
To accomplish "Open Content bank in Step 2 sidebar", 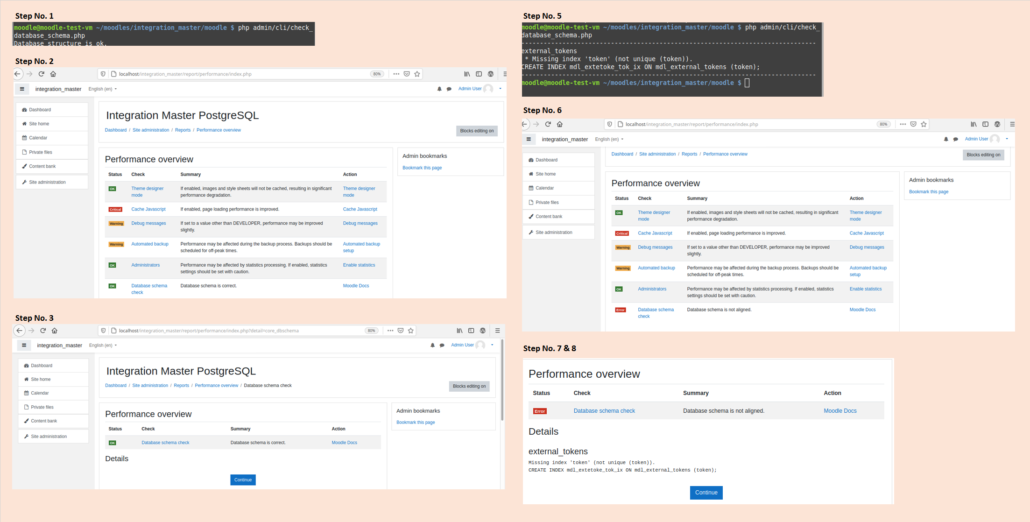I will tap(52, 166).
